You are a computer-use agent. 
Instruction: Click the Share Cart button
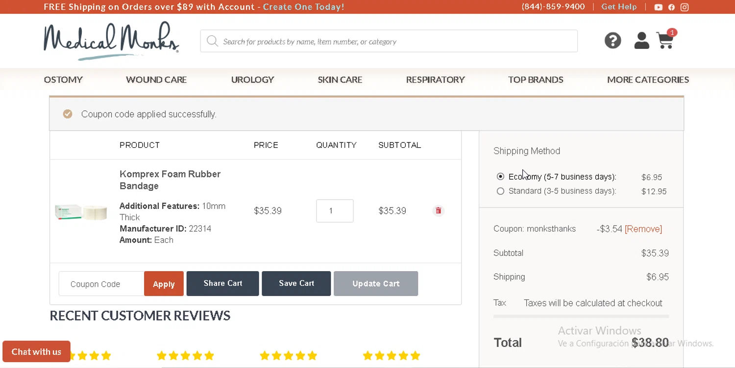pos(222,283)
